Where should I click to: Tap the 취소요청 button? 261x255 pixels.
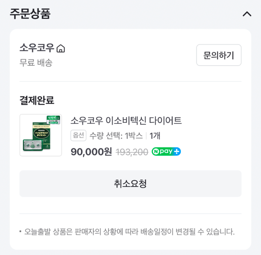tap(130, 183)
